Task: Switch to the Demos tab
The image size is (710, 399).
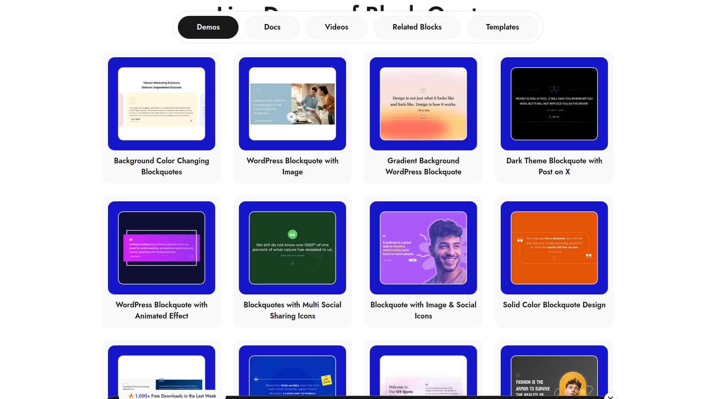Action: [208, 27]
